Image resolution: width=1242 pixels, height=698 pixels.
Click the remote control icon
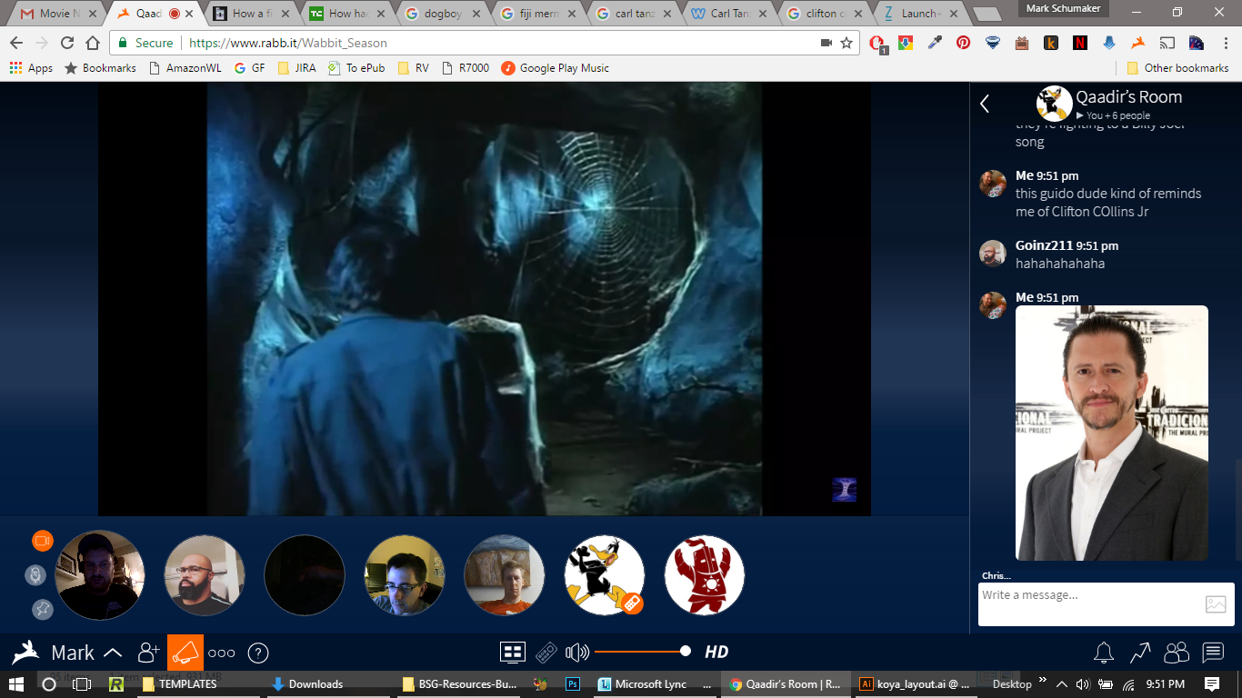pyautogui.click(x=546, y=652)
